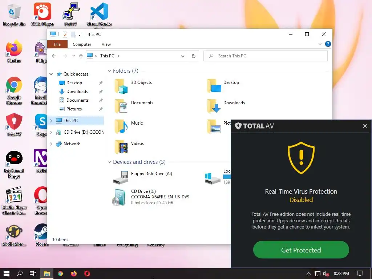
Task: Open the Customize Quick Access Toolbar dropdown
Action: (80, 35)
